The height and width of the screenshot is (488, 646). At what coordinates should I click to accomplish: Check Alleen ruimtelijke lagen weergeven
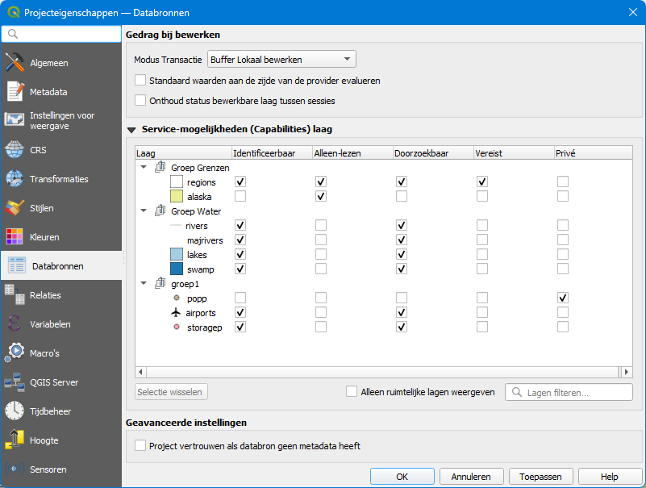coord(352,391)
